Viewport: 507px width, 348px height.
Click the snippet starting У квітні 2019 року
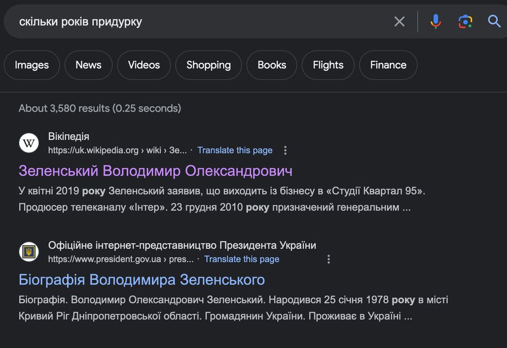(x=222, y=199)
